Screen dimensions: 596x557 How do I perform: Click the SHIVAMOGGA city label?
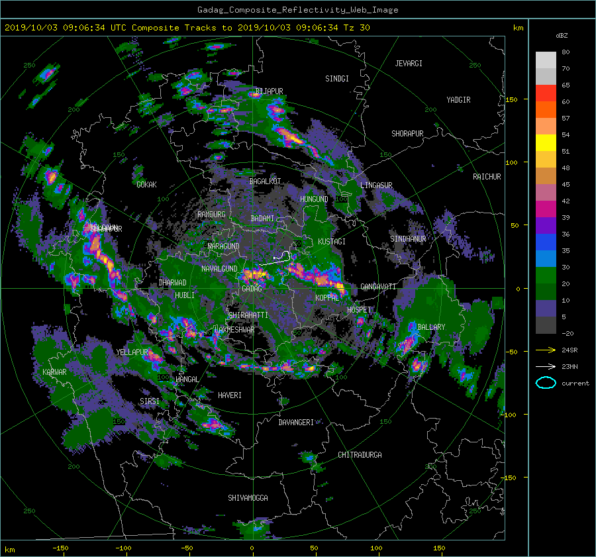(x=248, y=497)
